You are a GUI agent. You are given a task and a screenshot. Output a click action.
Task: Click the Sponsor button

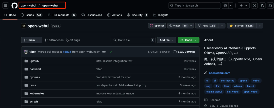tap(157, 26)
